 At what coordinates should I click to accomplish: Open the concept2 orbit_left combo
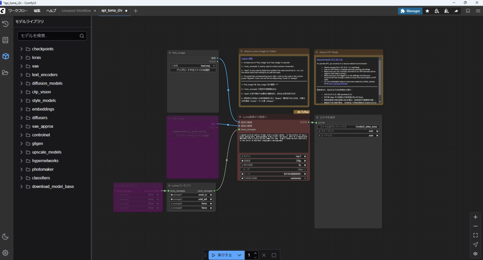pyautogui.click(x=191, y=199)
